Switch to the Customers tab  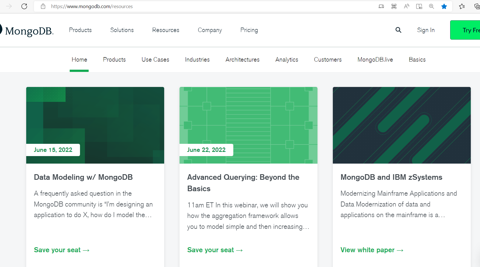click(x=328, y=60)
